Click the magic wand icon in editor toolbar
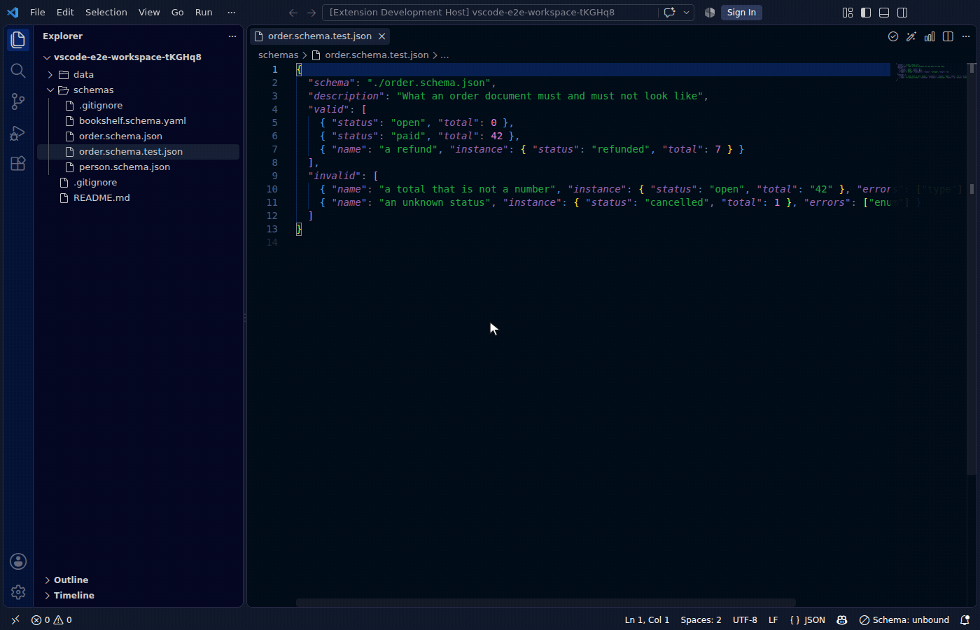The width and height of the screenshot is (980, 630). coord(911,36)
